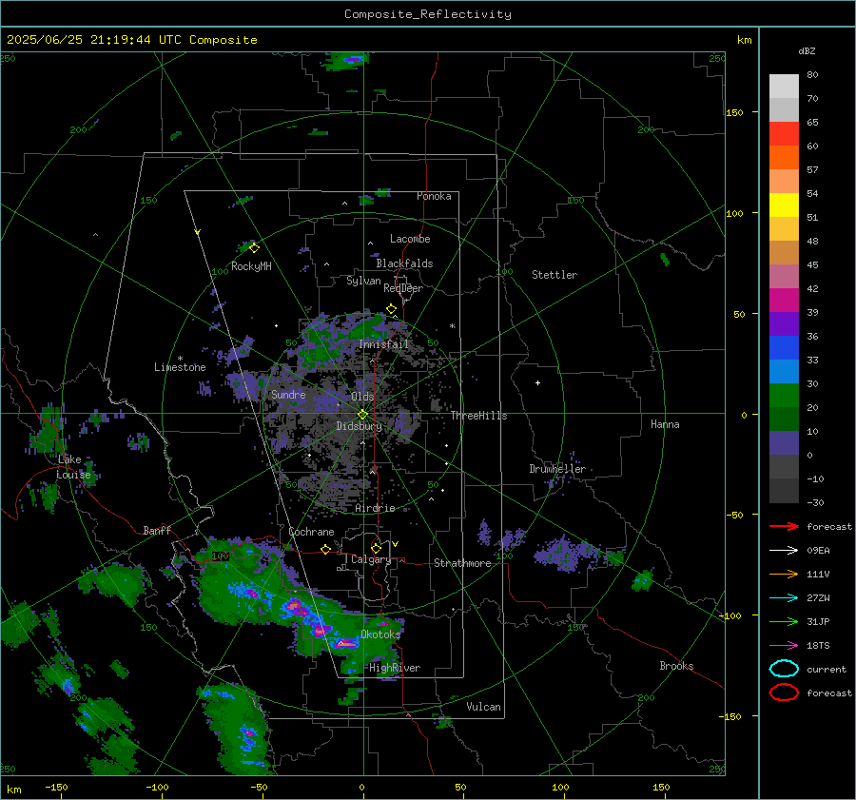This screenshot has height=800, width=856.
Task: Select the slate-blue 0–10 dBZ swatch
Action: (784, 443)
